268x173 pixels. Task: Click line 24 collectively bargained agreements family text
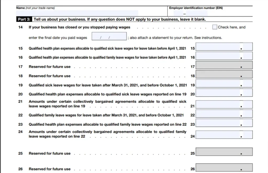[x=108, y=134]
